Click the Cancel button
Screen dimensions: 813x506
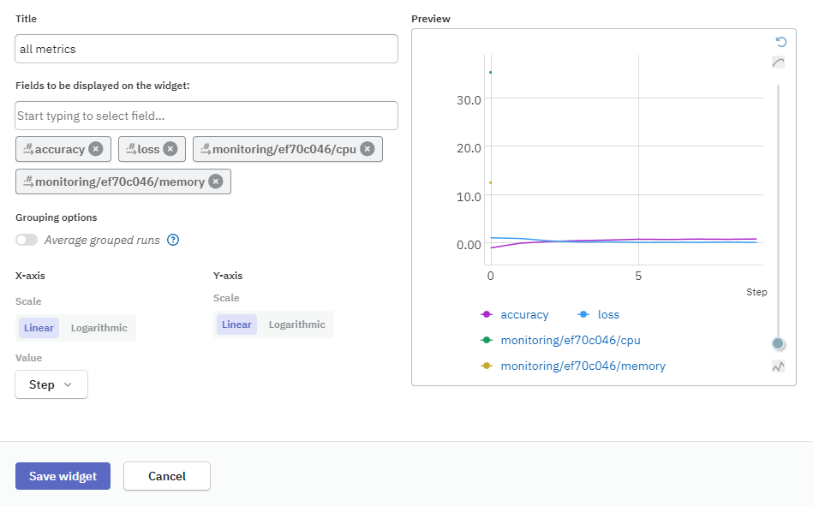(x=166, y=476)
